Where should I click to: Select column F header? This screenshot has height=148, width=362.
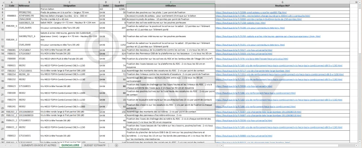[x=170, y=2]
